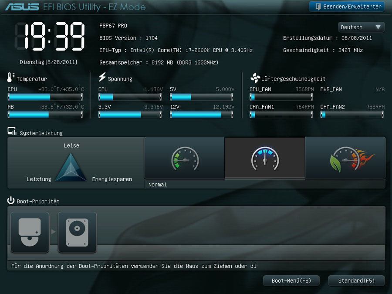Click the 3.3V voltage bar
Screen dimensions: 392x294
click(130, 115)
